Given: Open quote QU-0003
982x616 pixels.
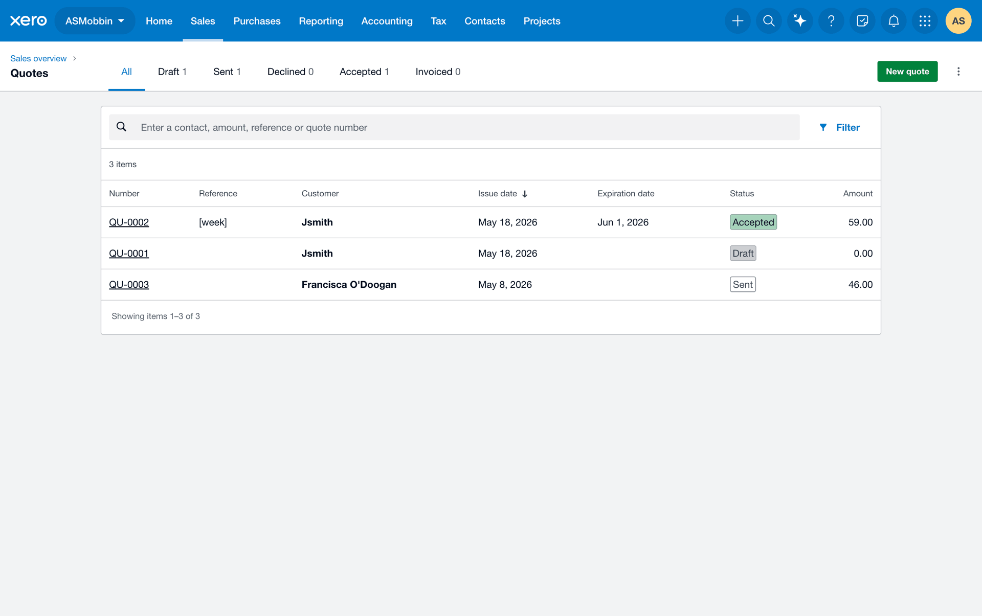Looking at the screenshot, I should pos(129,285).
